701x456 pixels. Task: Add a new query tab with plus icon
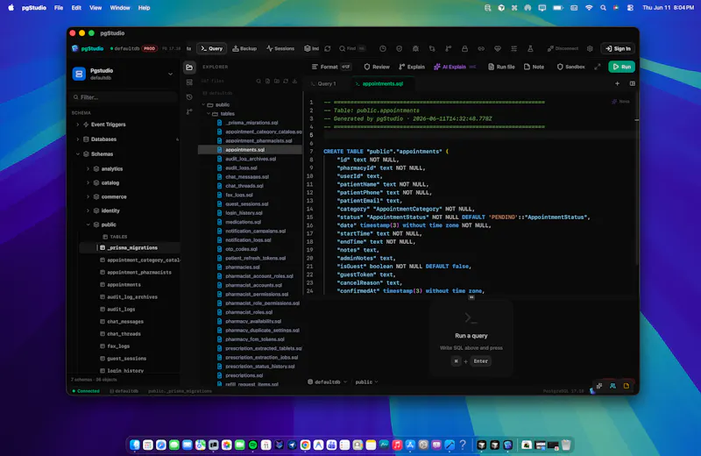point(617,83)
